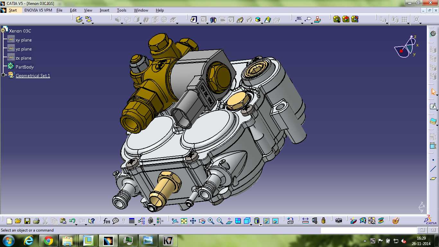Image resolution: width=439 pixels, height=247 pixels.
Task: Click the Sketch icon on right toolbar
Action: [433, 106]
